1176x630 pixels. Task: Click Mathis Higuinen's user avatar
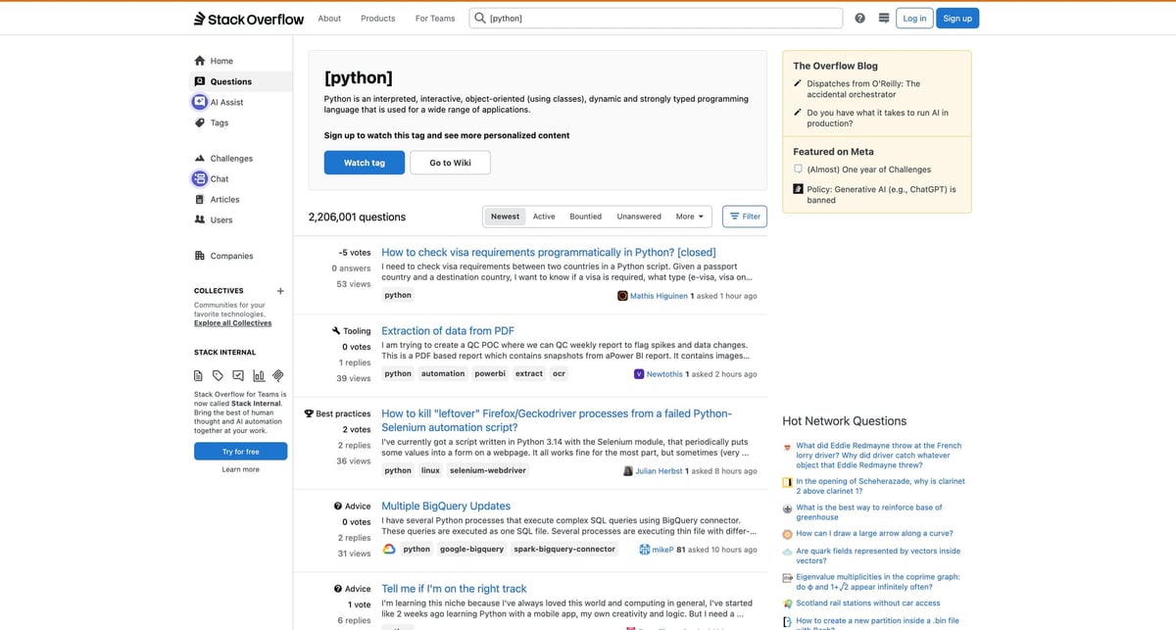tap(622, 295)
